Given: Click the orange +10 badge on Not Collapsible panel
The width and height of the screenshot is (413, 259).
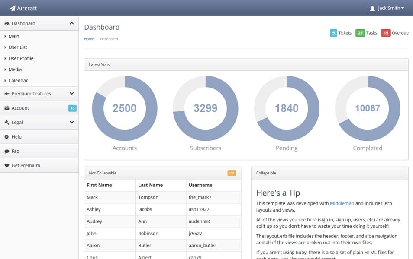Looking at the screenshot, I should [x=232, y=173].
